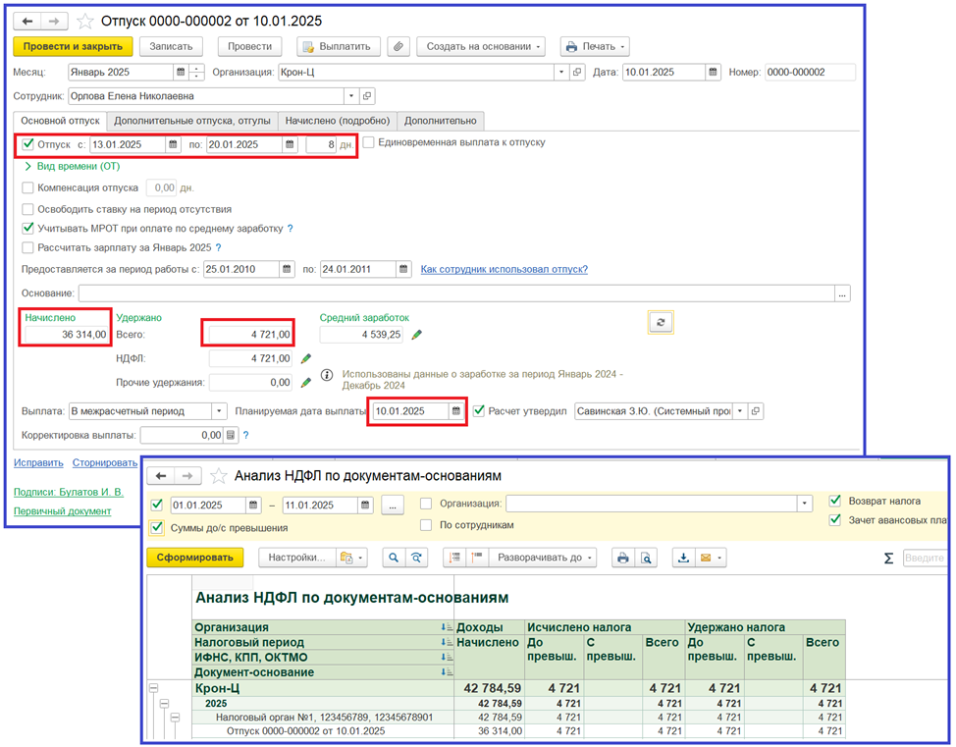Click the back arrow in the Отпуск window
Image resolution: width=956 pixels, height=747 pixels.
[27, 22]
